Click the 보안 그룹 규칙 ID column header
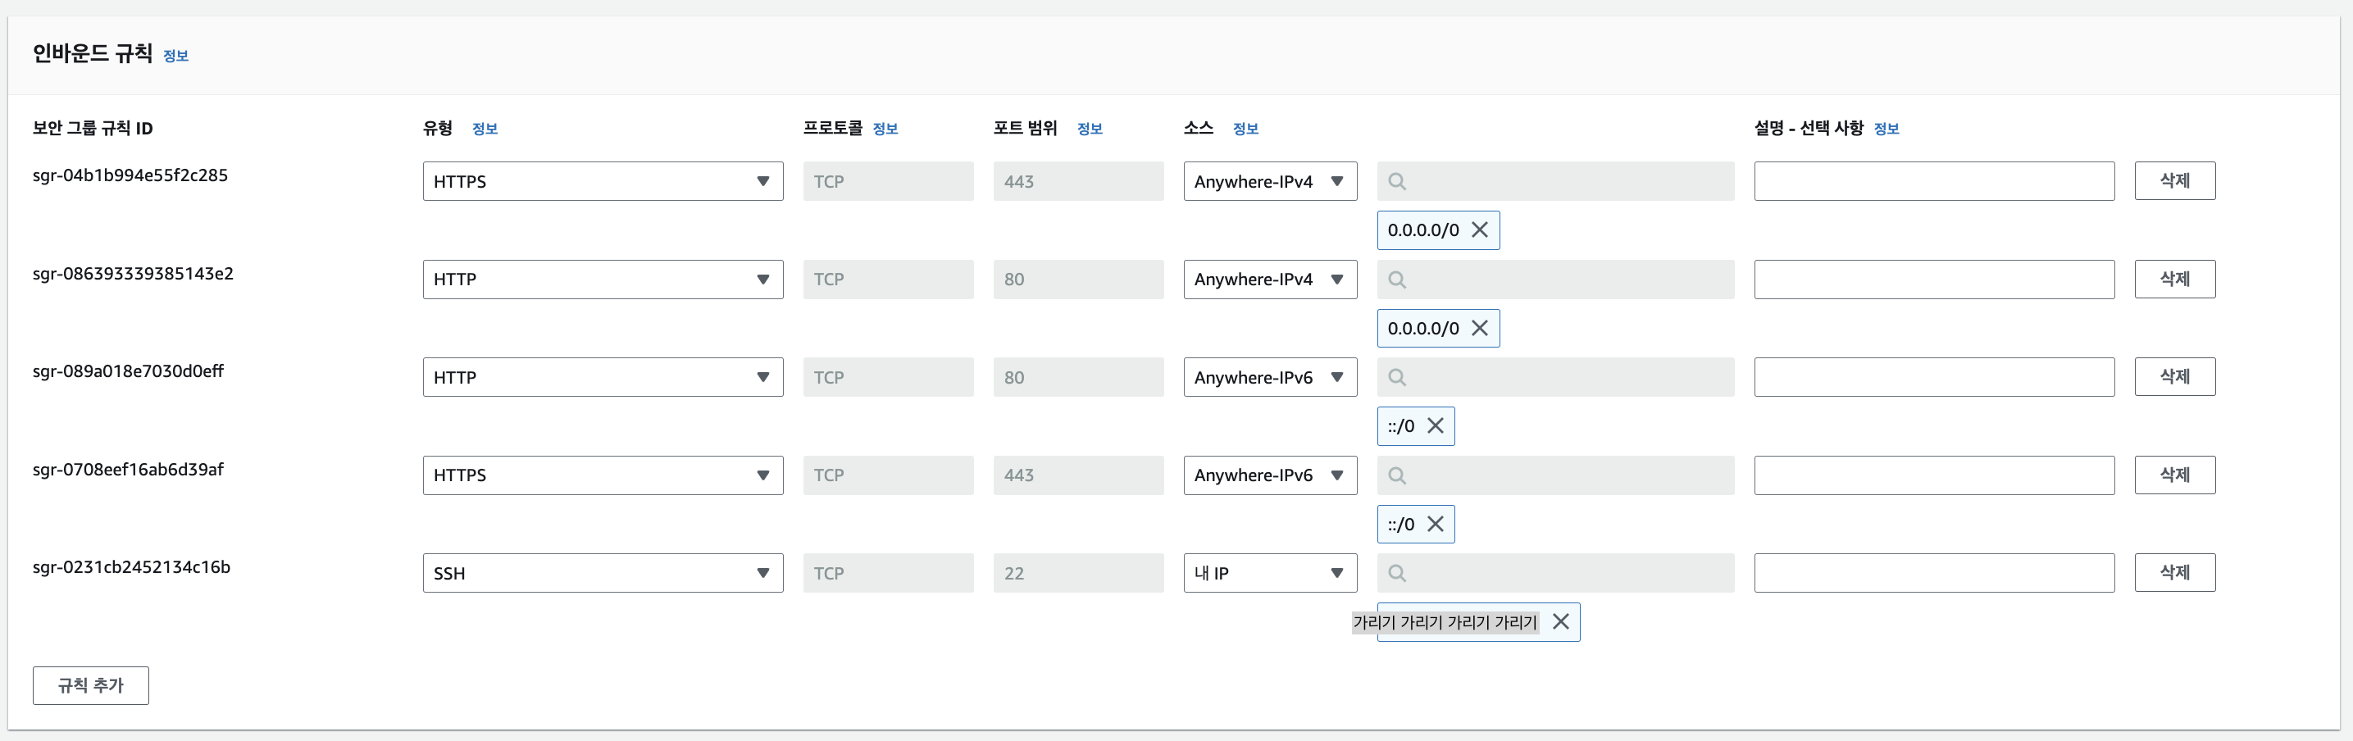The width and height of the screenshot is (2353, 741). [93, 128]
